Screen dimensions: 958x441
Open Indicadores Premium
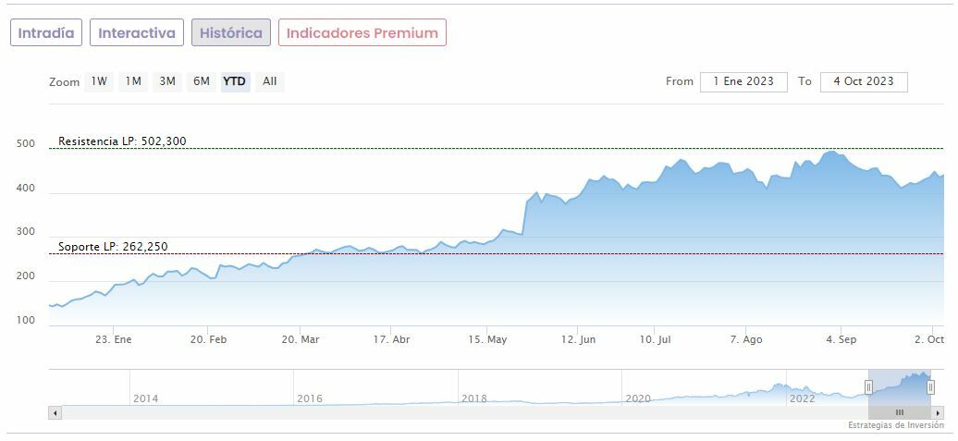[x=362, y=33]
